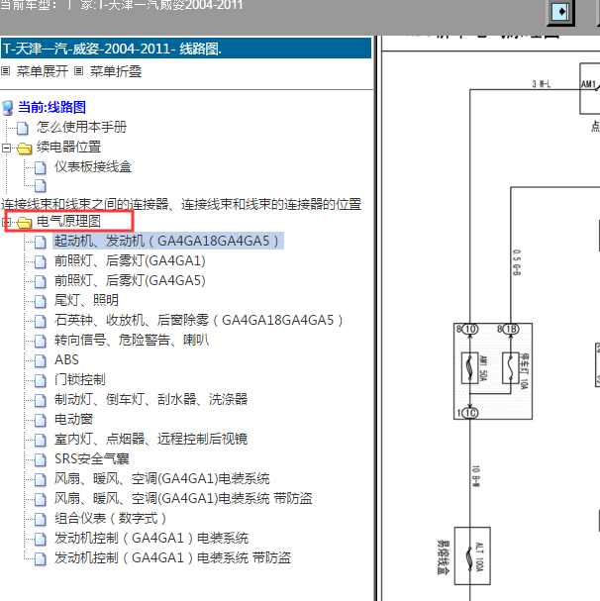Open 怎么使用本手册 page
Viewport: 600px width, 601px height.
81,127
